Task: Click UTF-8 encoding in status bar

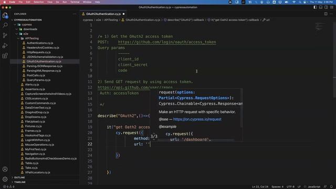Action: [290, 187]
